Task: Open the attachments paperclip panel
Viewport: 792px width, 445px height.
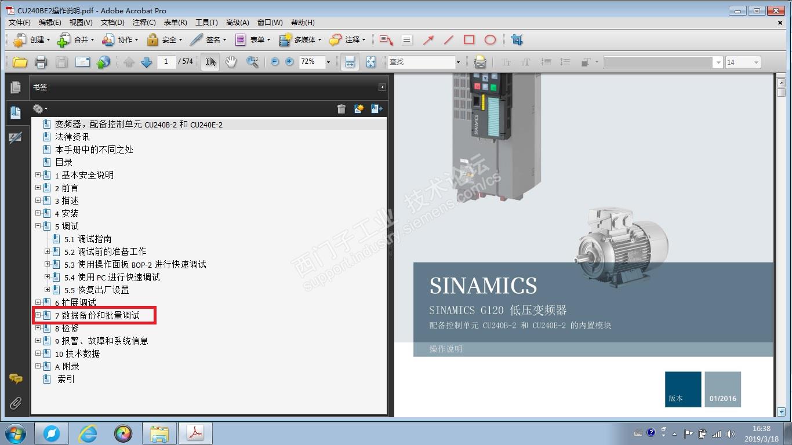Action: pyautogui.click(x=16, y=403)
